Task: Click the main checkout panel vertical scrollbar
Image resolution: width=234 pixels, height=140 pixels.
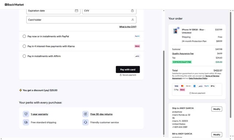Action: [x=164, y=93]
